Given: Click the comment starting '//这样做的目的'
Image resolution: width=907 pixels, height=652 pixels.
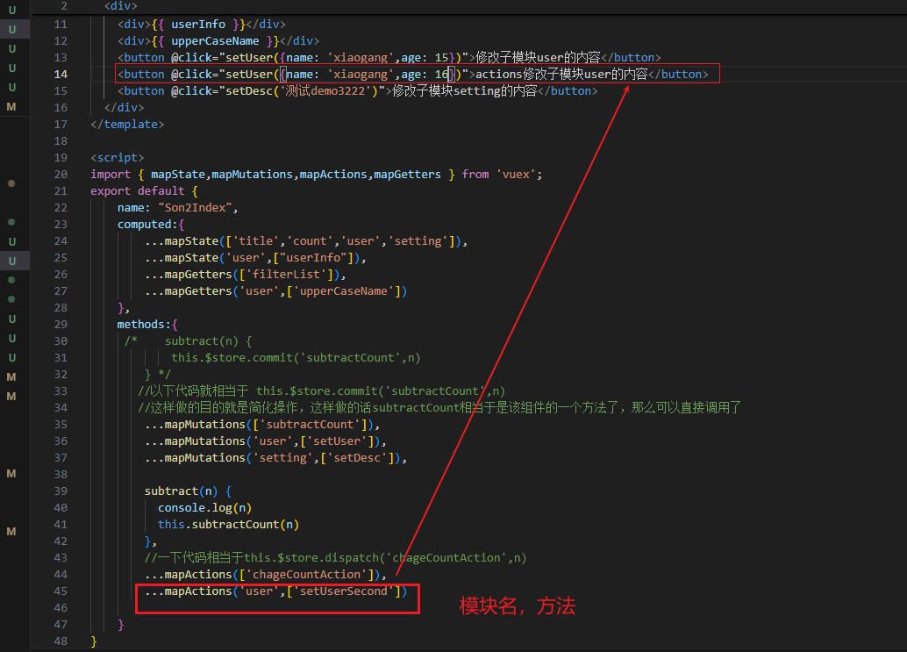Looking at the screenshot, I should [439, 408].
